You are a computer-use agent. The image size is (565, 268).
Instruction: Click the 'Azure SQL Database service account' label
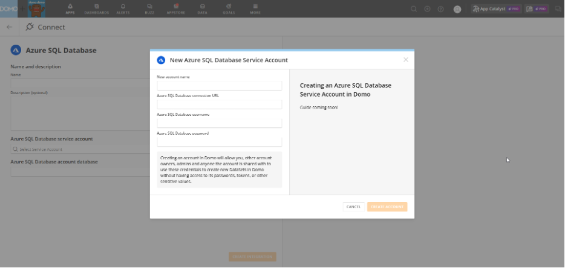click(51, 139)
